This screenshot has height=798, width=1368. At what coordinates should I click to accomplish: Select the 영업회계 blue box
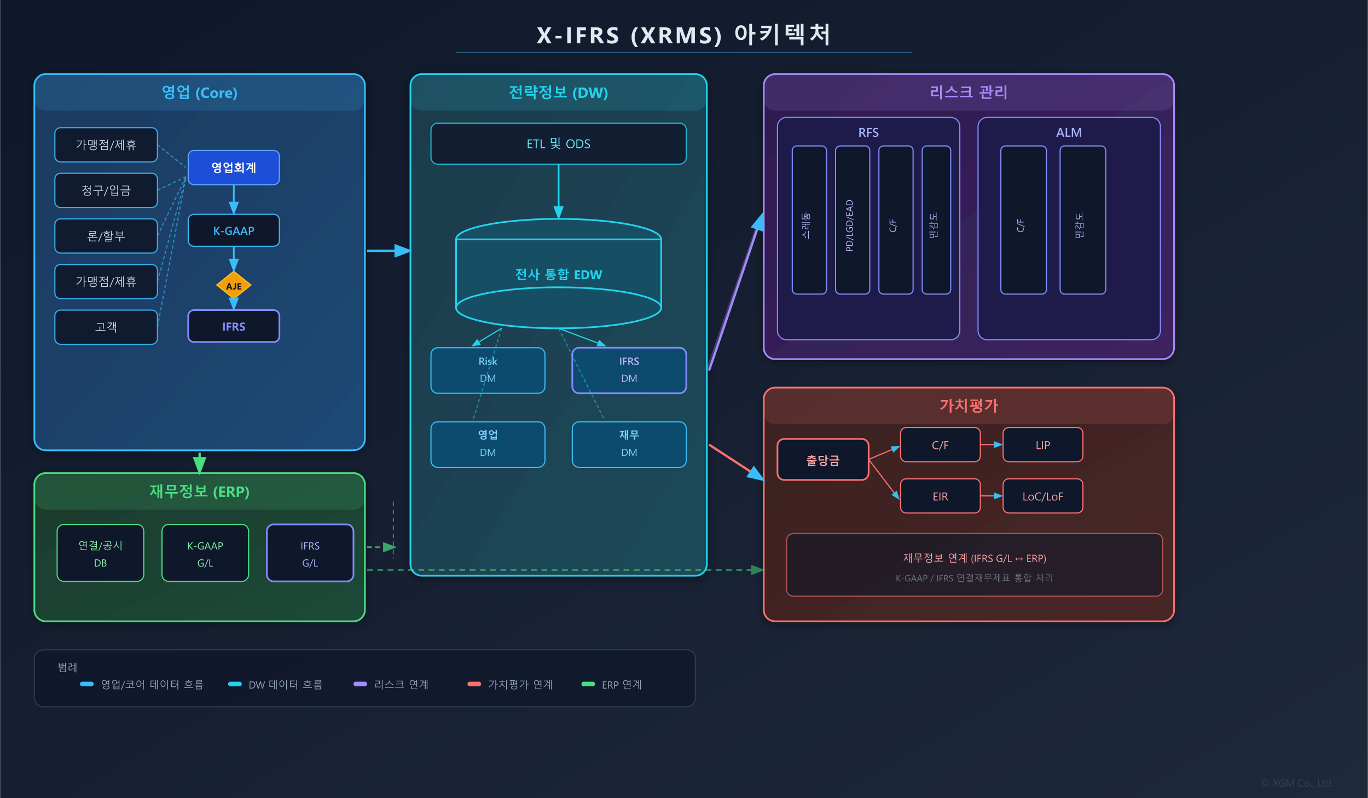(234, 167)
